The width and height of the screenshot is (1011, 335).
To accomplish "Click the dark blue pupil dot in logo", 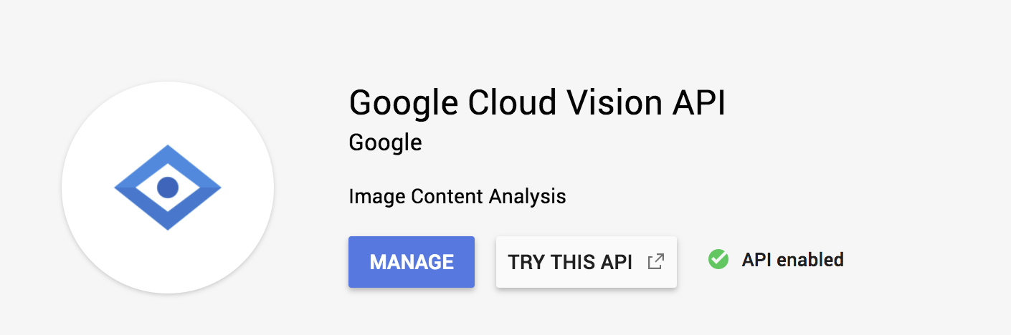I will coord(167,188).
